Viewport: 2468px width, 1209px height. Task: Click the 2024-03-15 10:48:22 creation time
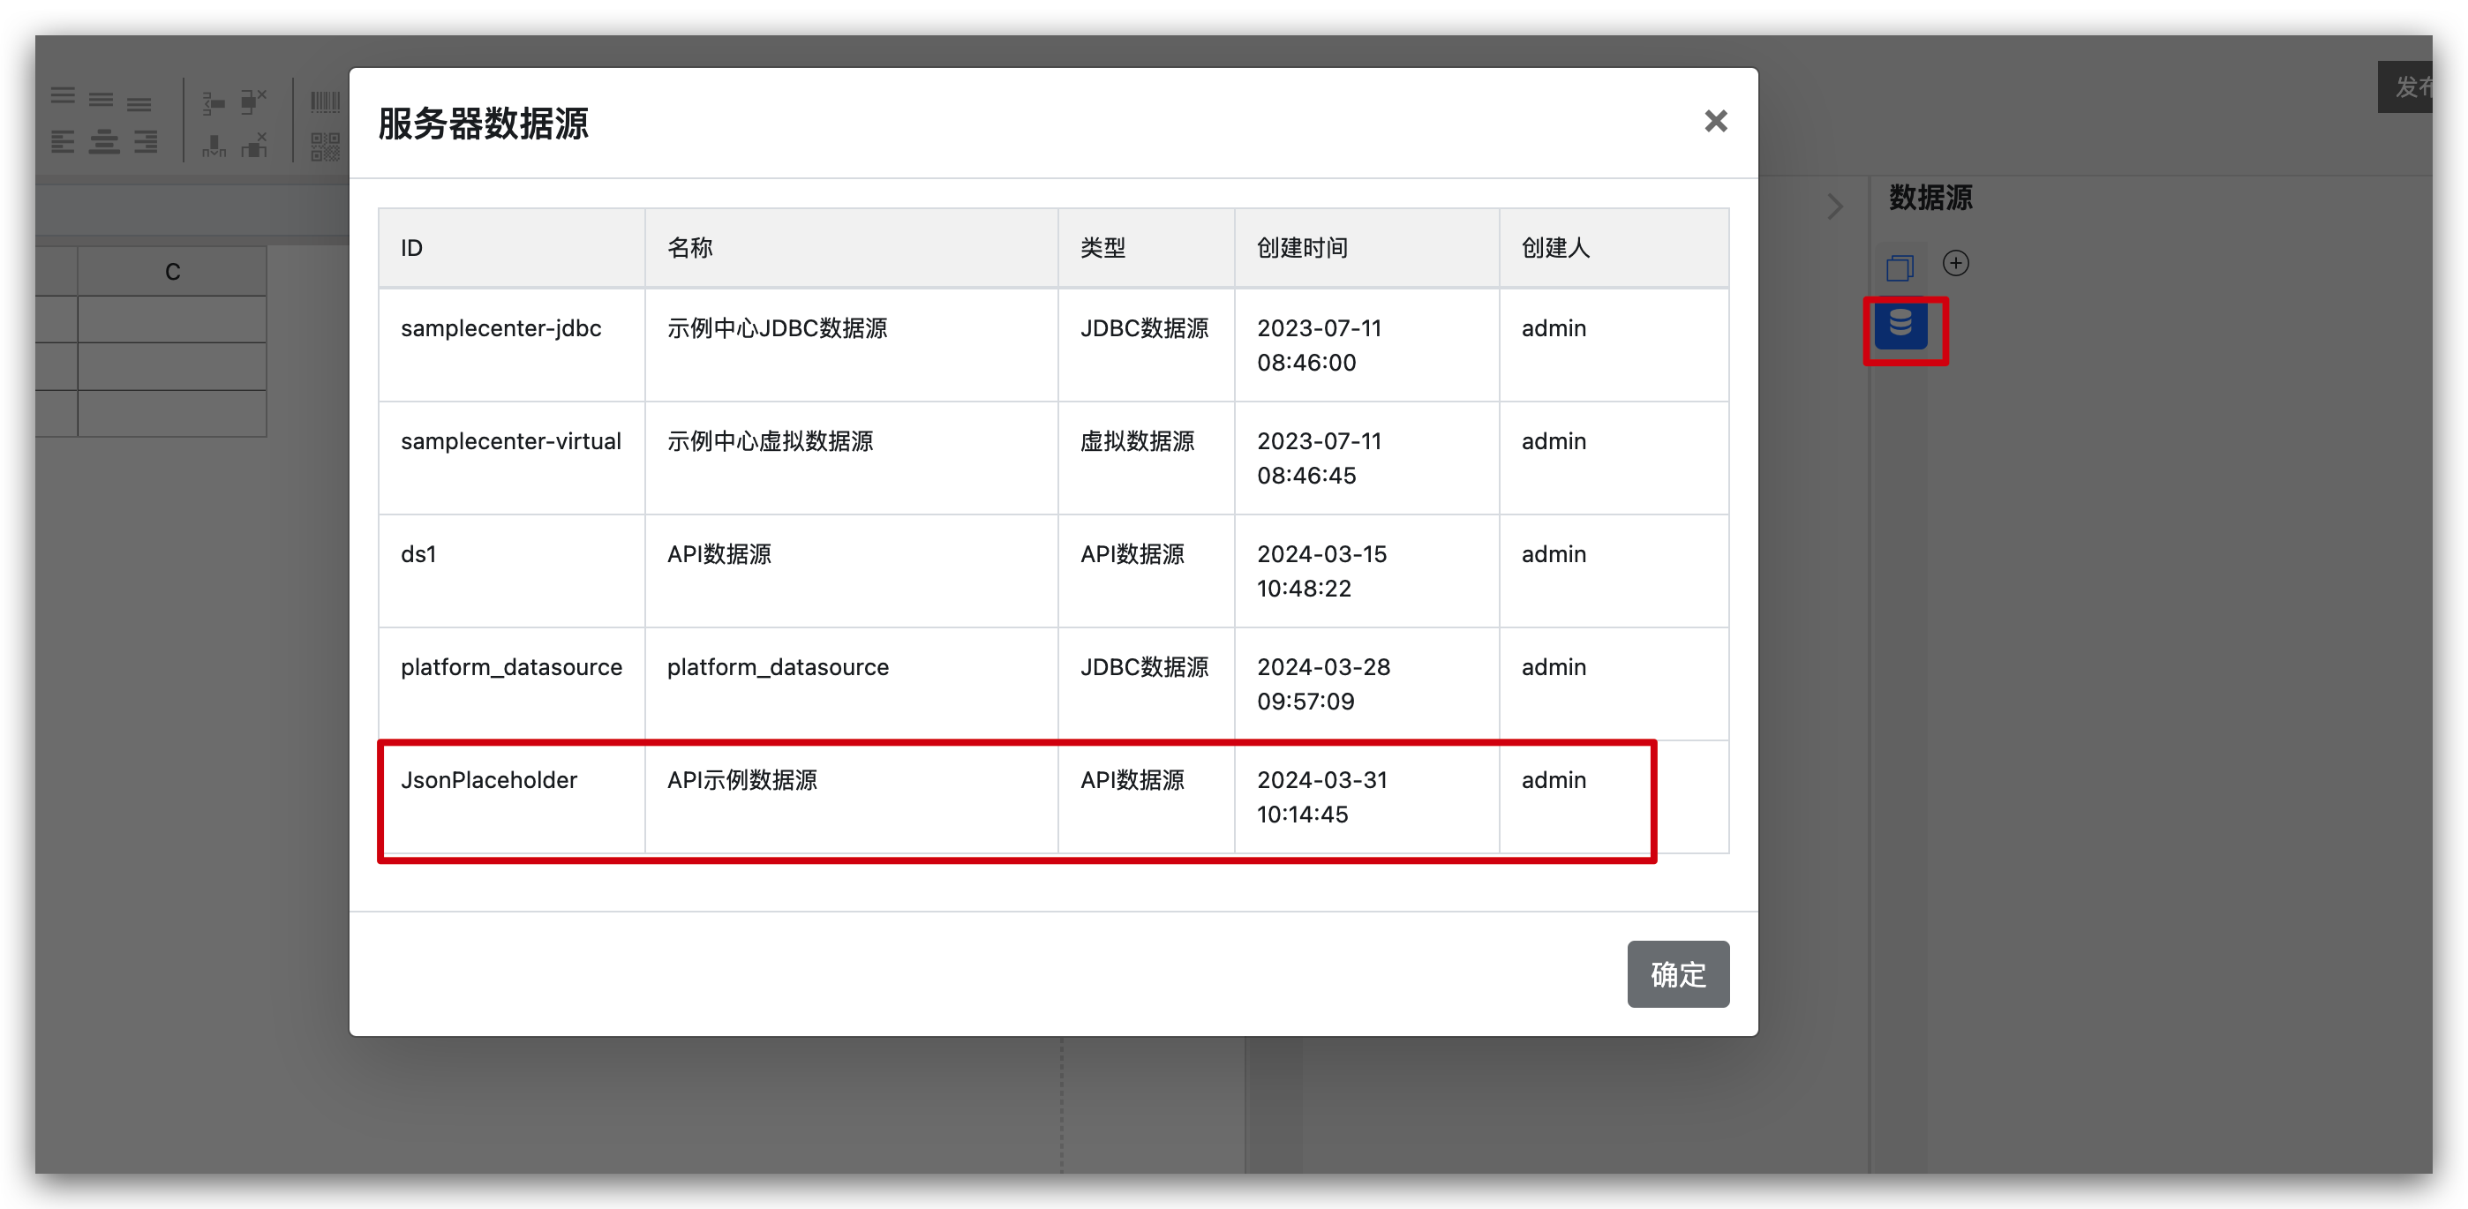coord(1366,570)
